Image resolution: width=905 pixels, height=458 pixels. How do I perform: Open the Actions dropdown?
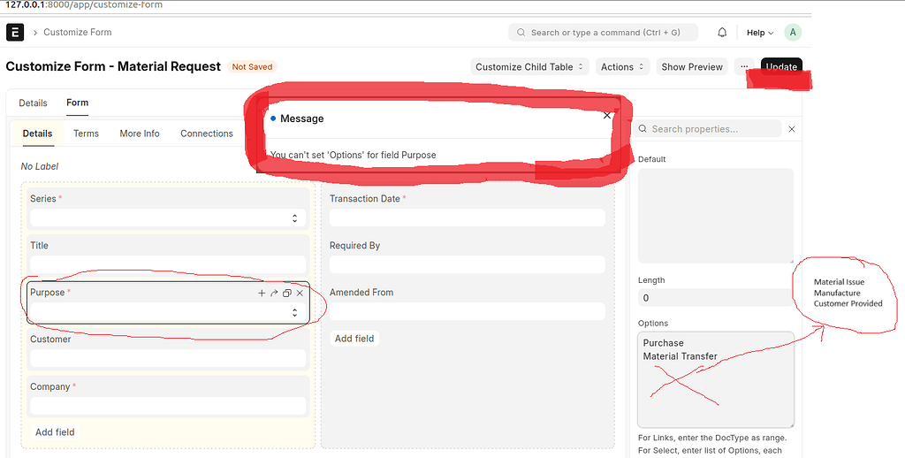click(x=622, y=67)
